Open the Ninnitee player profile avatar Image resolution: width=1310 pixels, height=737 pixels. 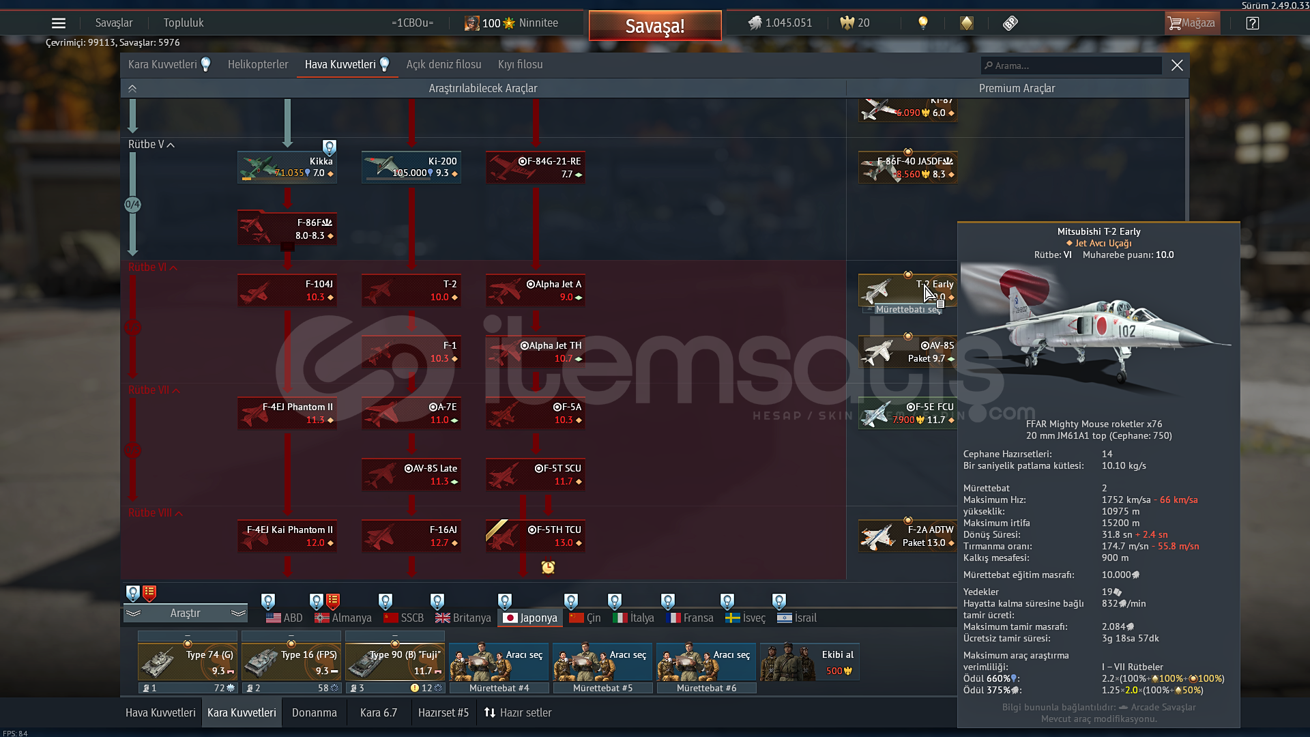point(471,23)
